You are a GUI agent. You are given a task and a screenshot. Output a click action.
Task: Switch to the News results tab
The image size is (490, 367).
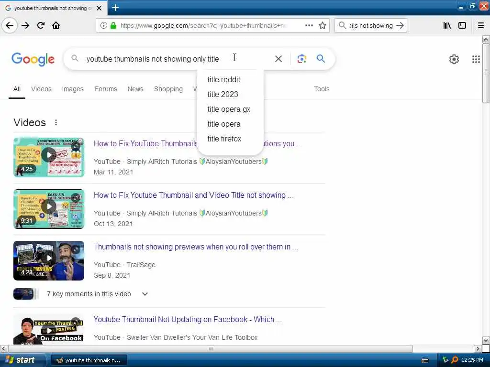[x=135, y=89]
